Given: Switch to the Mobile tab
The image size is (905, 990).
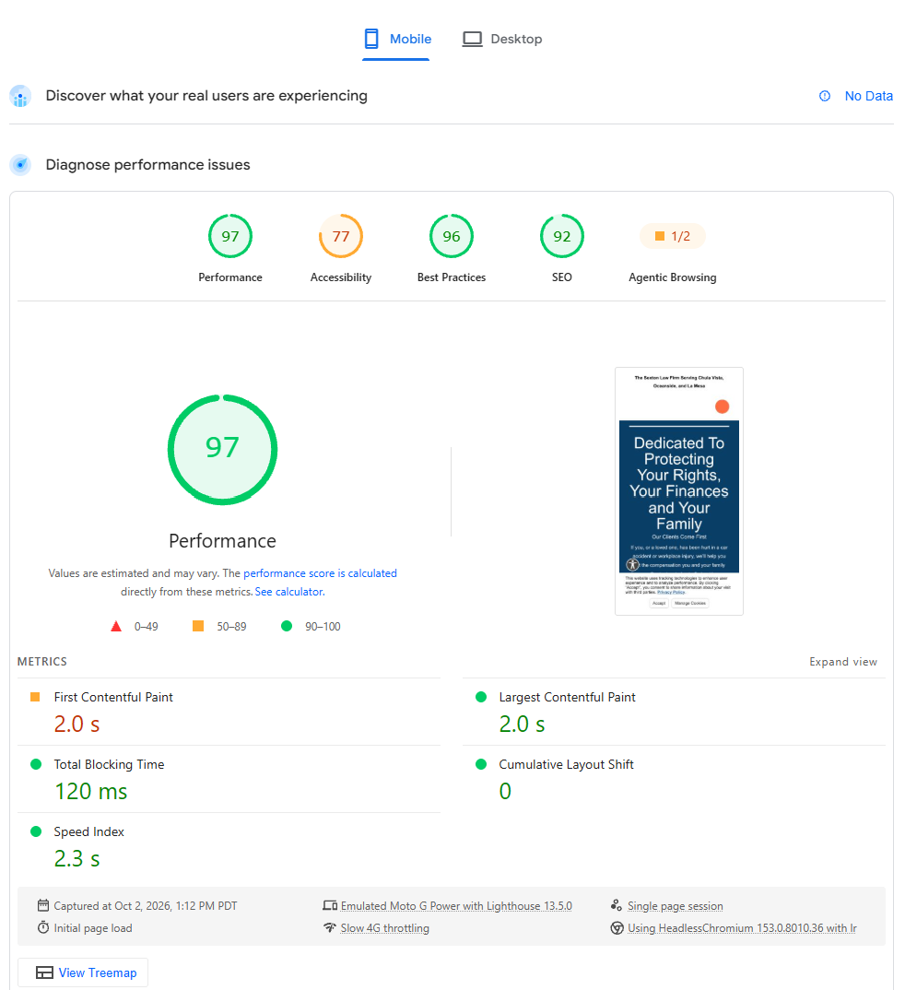Looking at the screenshot, I should (397, 39).
